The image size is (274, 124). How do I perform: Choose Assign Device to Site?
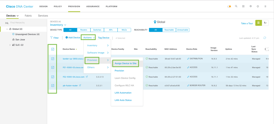click(125, 63)
